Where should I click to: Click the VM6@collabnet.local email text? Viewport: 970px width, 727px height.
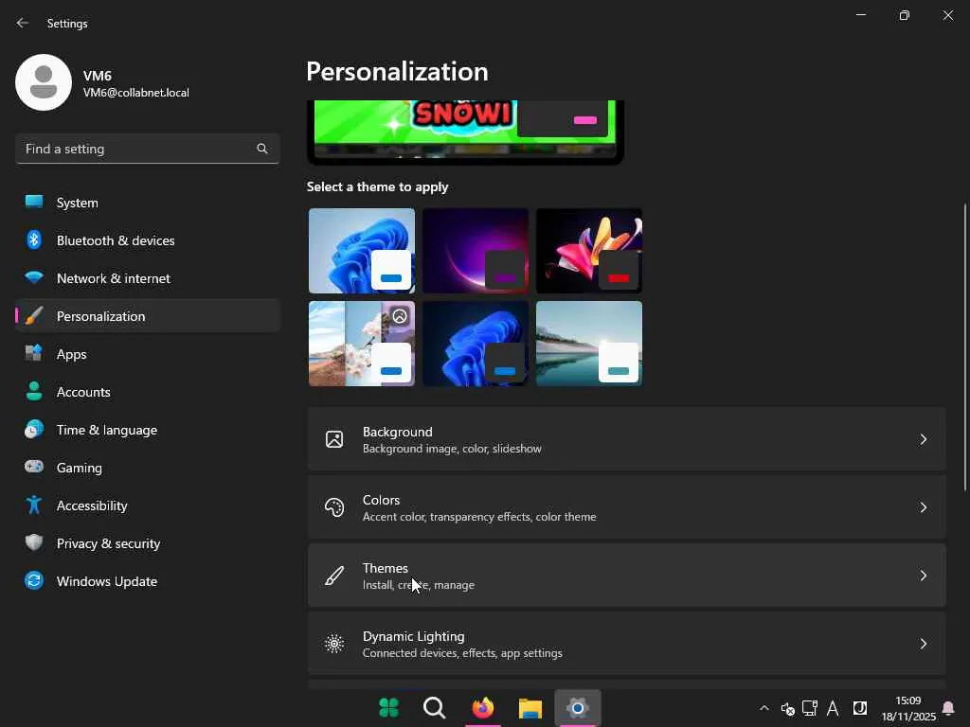coord(136,93)
